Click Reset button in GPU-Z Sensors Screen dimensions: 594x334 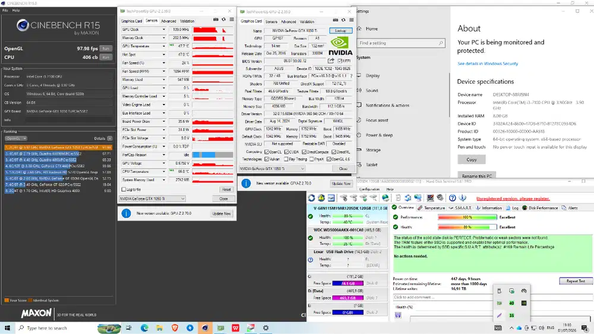(226, 189)
